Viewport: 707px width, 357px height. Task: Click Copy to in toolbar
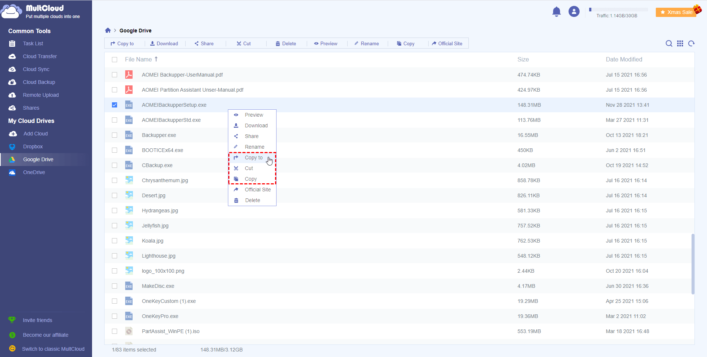coord(122,43)
